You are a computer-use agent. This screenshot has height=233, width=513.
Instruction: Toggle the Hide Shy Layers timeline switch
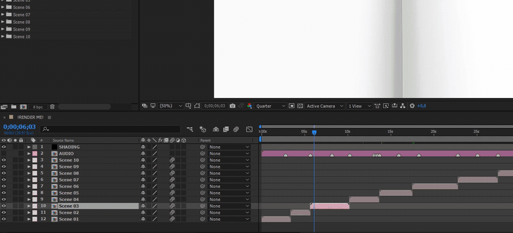pyautogui.click(x=215, y=129)
